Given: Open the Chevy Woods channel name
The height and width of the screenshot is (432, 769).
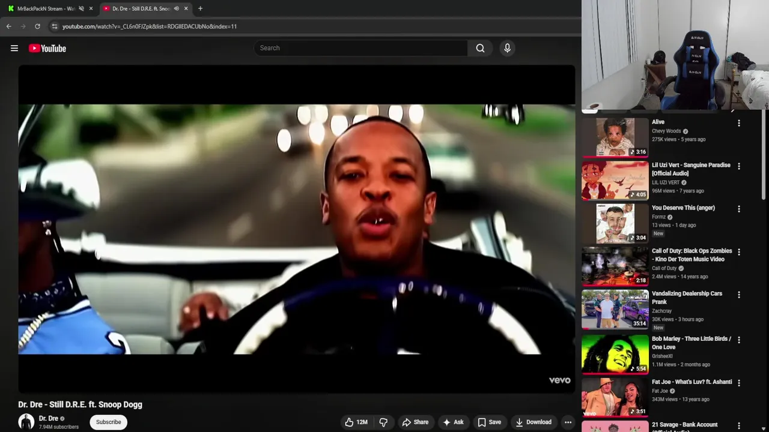Looking at the screenshot, I should [x=666, y=131].
